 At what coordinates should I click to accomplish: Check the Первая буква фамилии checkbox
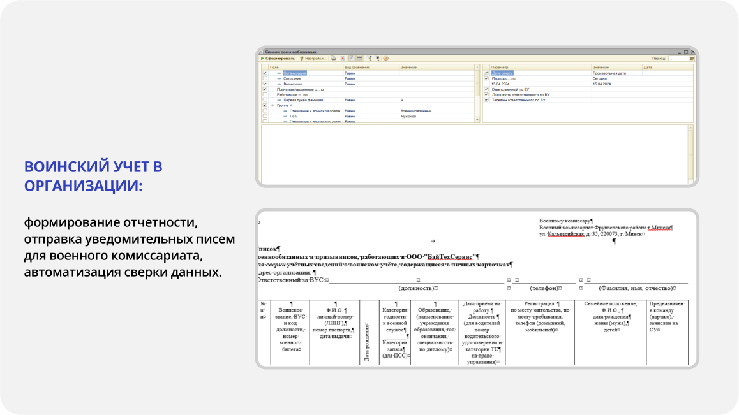click(265, 100)
